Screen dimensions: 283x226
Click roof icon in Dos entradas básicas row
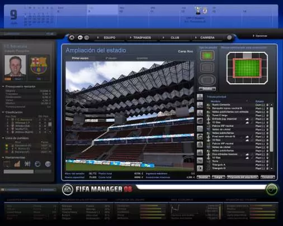pyautogui.click(x=247, y=155)
